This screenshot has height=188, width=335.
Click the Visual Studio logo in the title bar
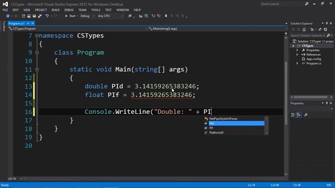(x=5, y=4)
